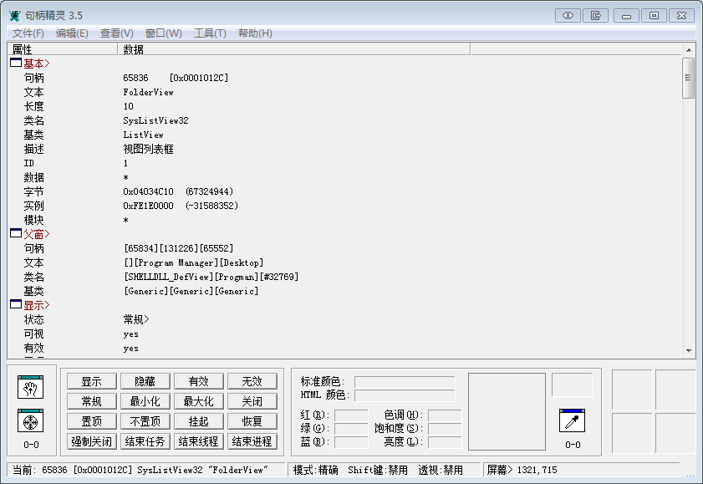This screenshot has height=484, width=703.
Task: Click the vertical scrollbar thumb
Action: (x=688, y=78)
